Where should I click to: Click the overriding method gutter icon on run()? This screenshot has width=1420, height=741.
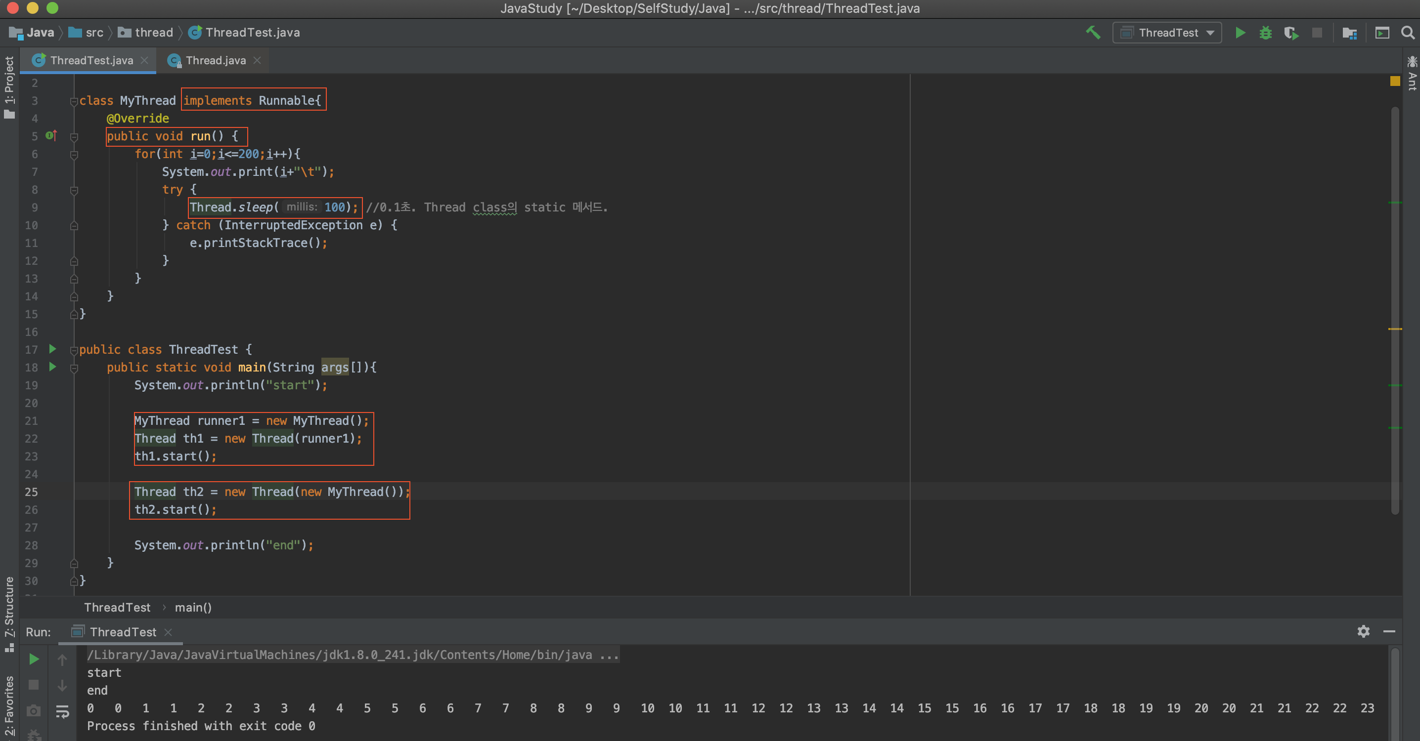click(x=51, y=135)
